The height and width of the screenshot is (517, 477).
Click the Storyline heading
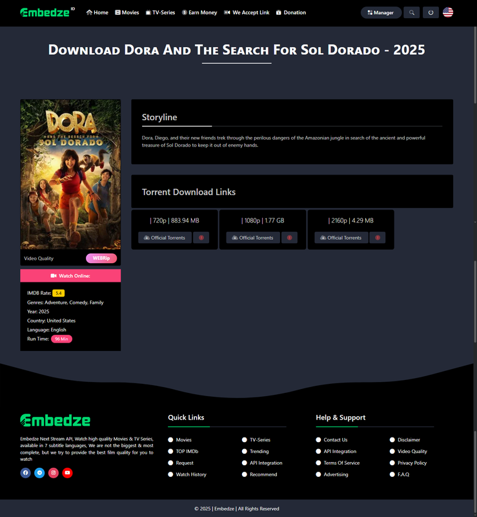tap(159, 118)
